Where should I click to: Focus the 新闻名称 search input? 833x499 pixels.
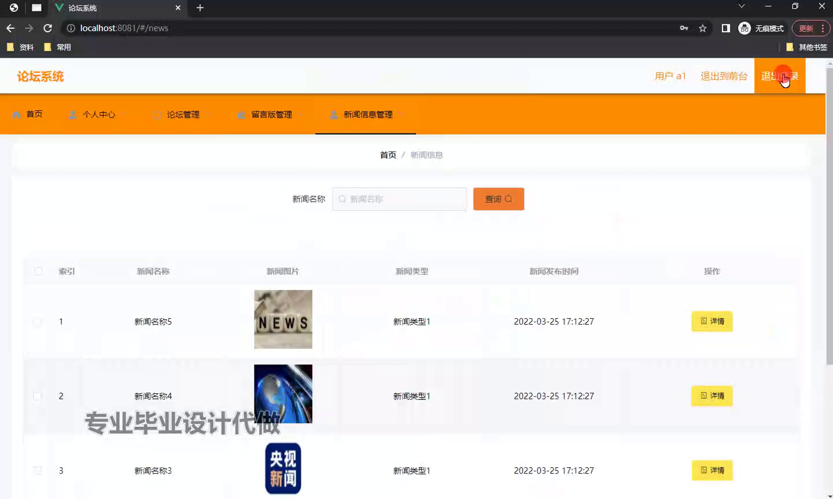point(400,199)
